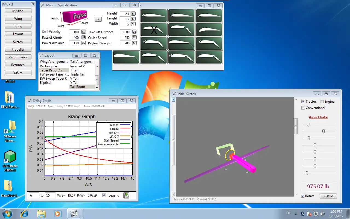Launch Internet Explorer from the taskbar
Viewport: 350px width, 219px height.
pyautogui.click(x=24, y=213)
